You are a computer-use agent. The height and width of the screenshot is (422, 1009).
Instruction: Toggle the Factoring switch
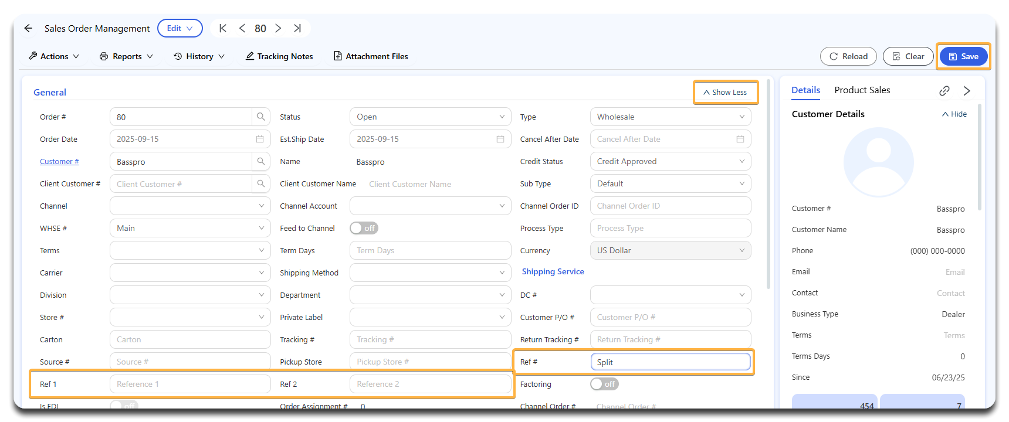(604, 384)
